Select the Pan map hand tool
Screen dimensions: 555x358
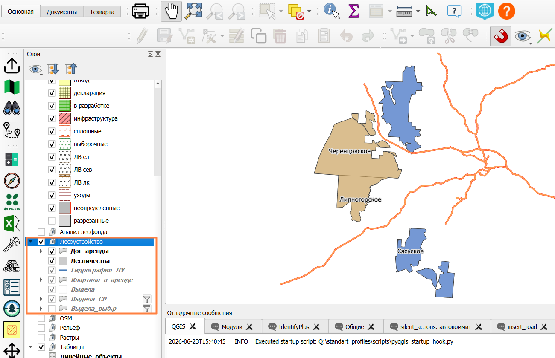point(171,11)
